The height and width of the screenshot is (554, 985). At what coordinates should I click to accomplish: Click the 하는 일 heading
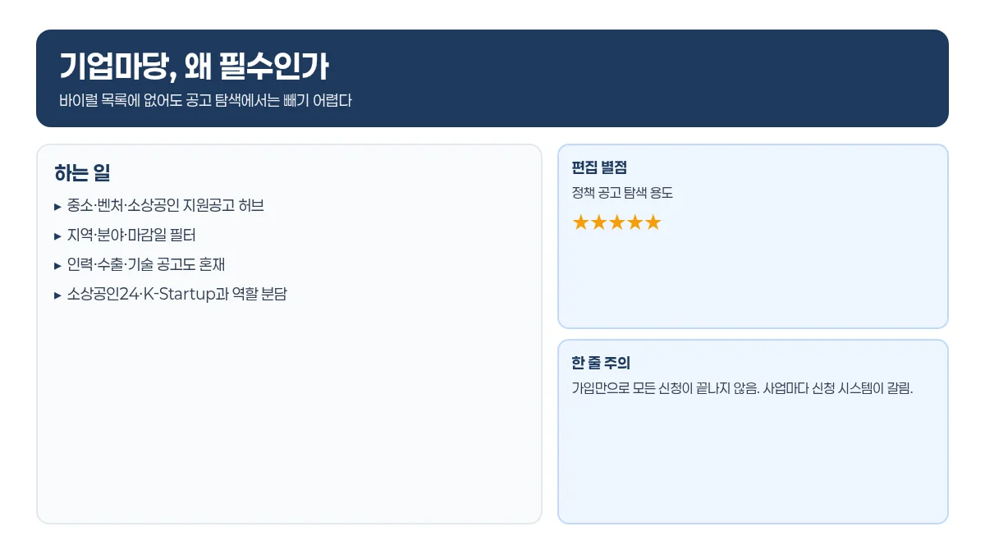82,173
